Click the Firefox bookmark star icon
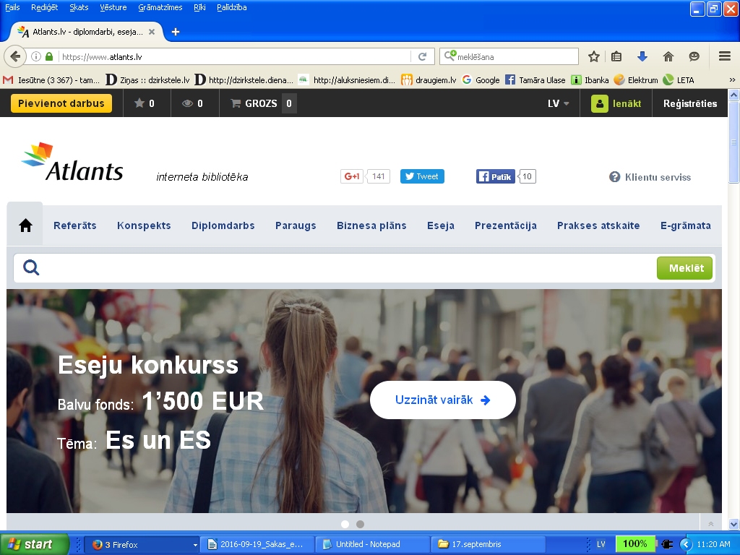The width and height of the screenshot is (740, 555). click(x=594, y=56)
